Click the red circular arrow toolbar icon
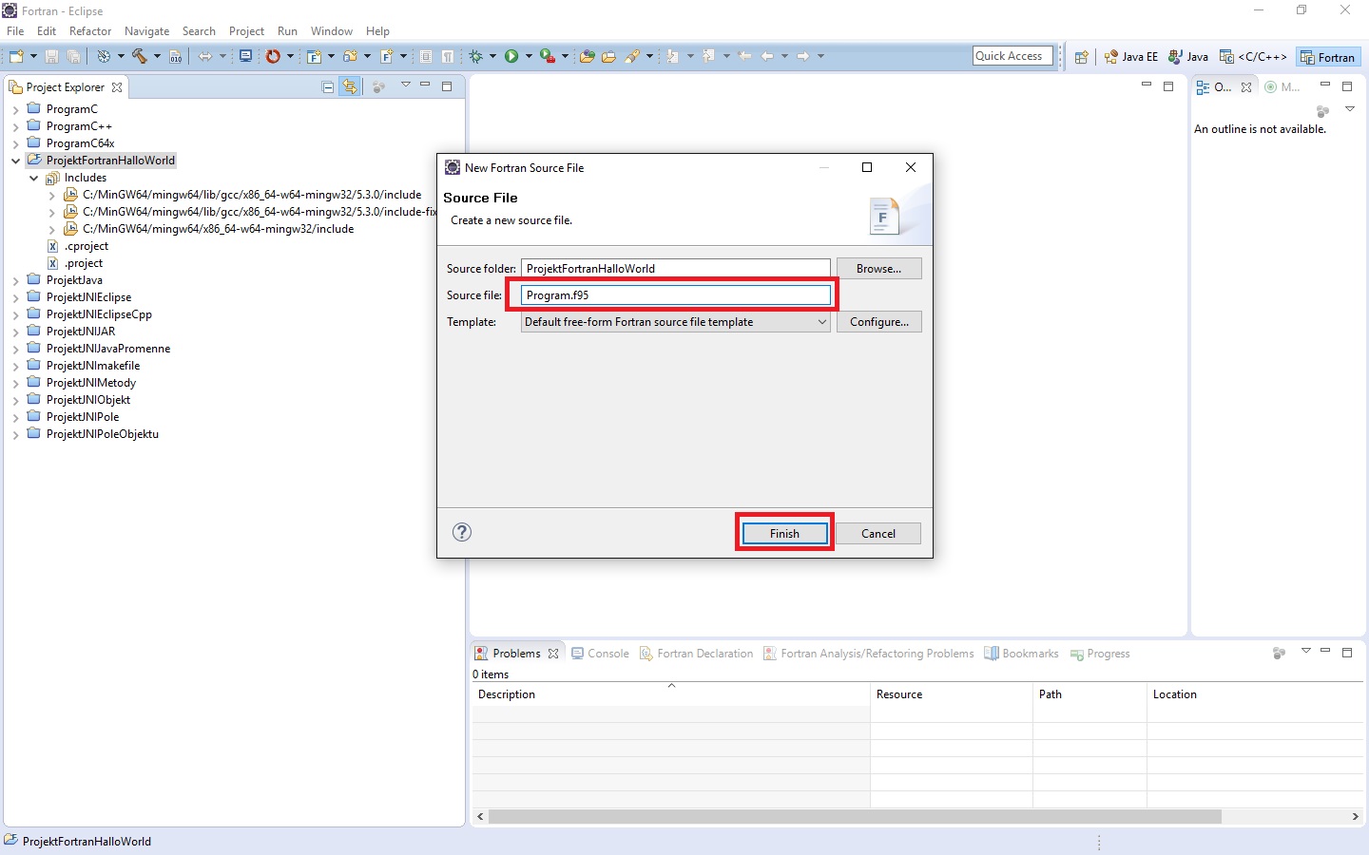Screen dimensions: 1369x855 [x=273, y=57]
